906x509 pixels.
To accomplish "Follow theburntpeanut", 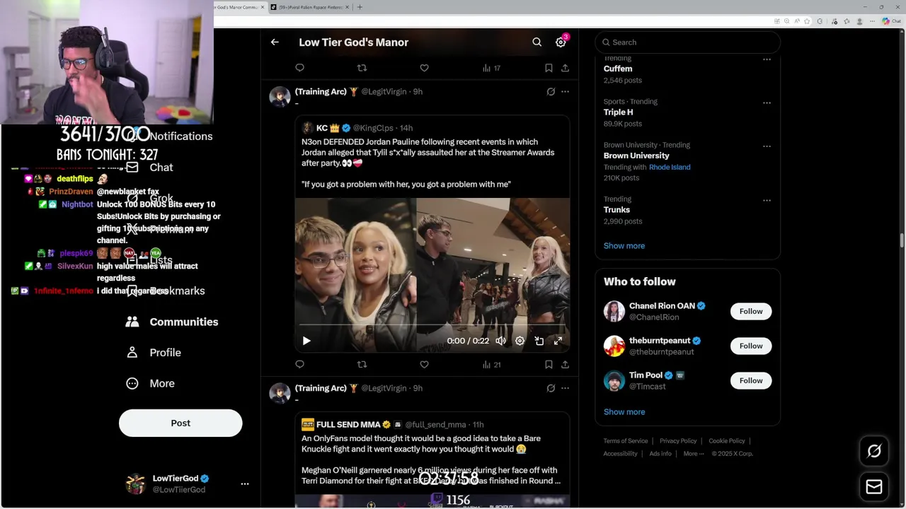I will (x=751, y=346).
